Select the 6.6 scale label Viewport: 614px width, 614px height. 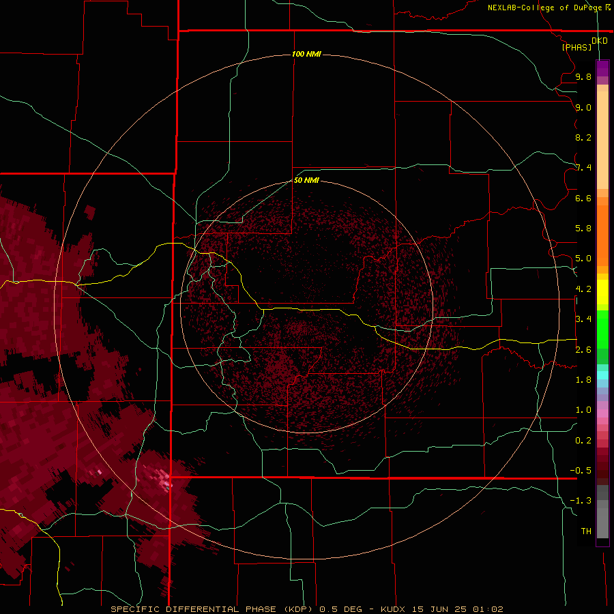coord(583,198)
